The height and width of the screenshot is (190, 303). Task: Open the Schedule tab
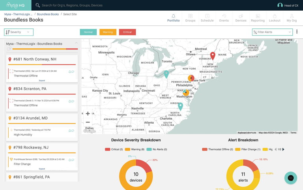tap(207, 18)
